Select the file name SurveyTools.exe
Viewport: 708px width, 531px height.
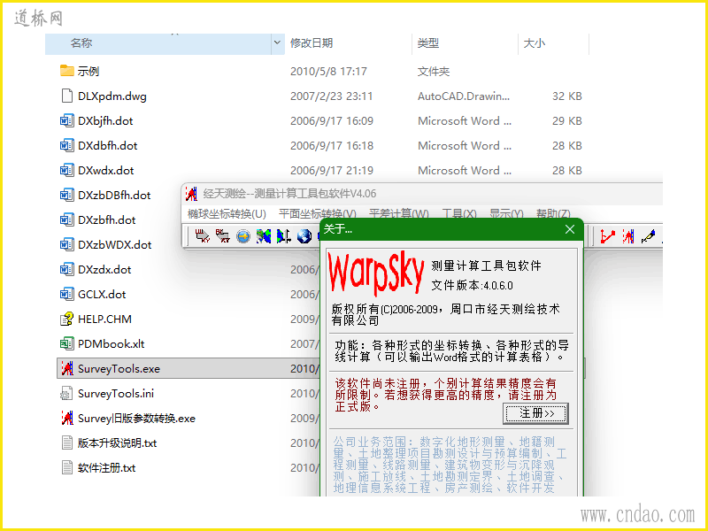point(119,369)
